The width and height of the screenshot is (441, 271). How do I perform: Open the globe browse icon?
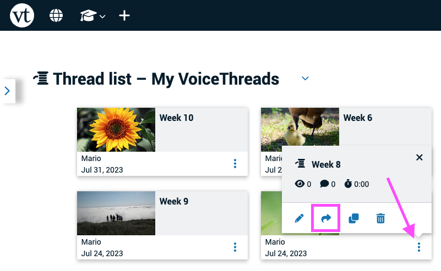coord(56,15)
